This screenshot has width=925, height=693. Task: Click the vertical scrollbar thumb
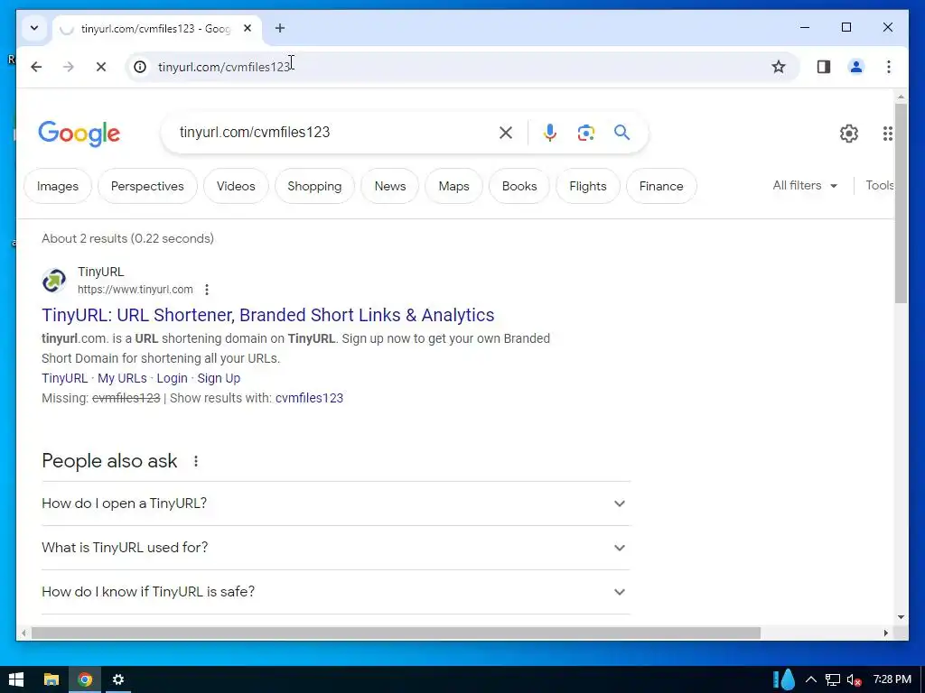click(x=901, y=203)
